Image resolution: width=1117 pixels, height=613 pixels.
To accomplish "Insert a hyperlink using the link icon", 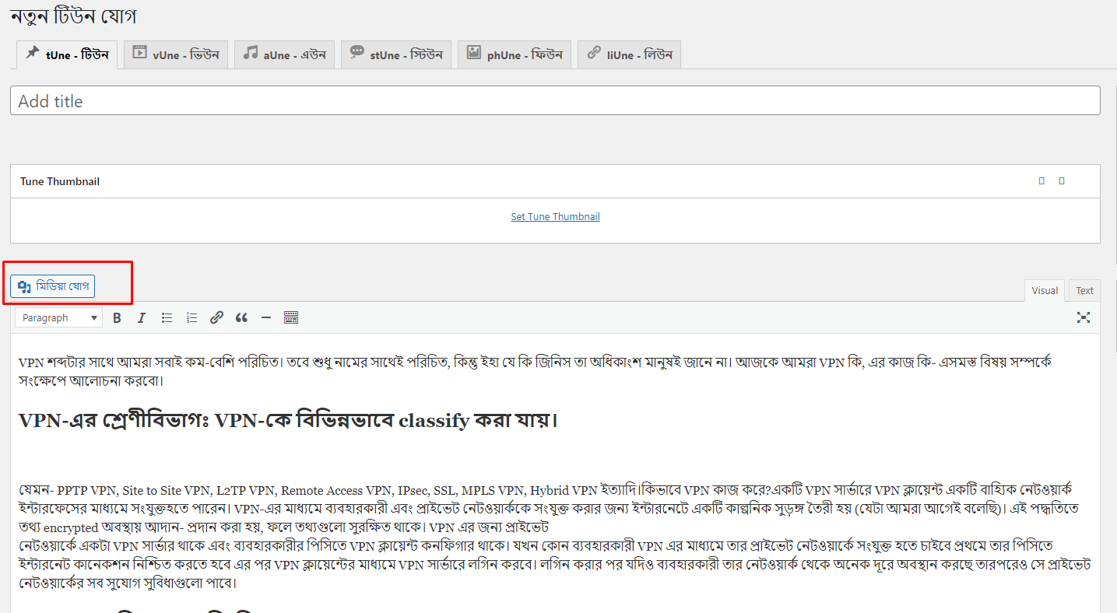I will point(216,317).
